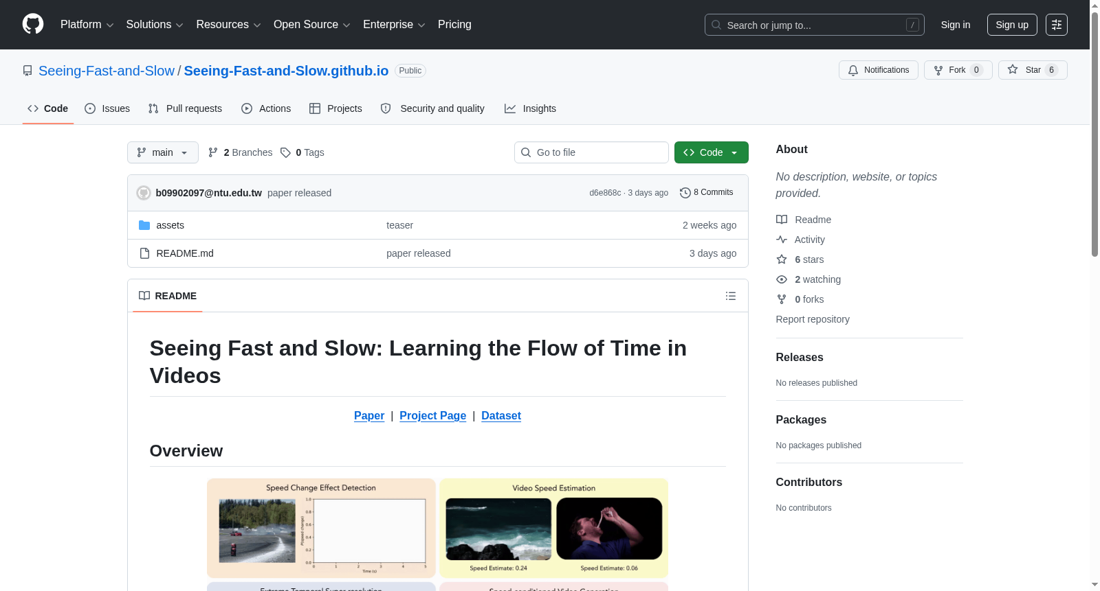The height and width of the screenshot is (591, 1100).
Task: Focus the Search or jump to field
Action: 815,25
